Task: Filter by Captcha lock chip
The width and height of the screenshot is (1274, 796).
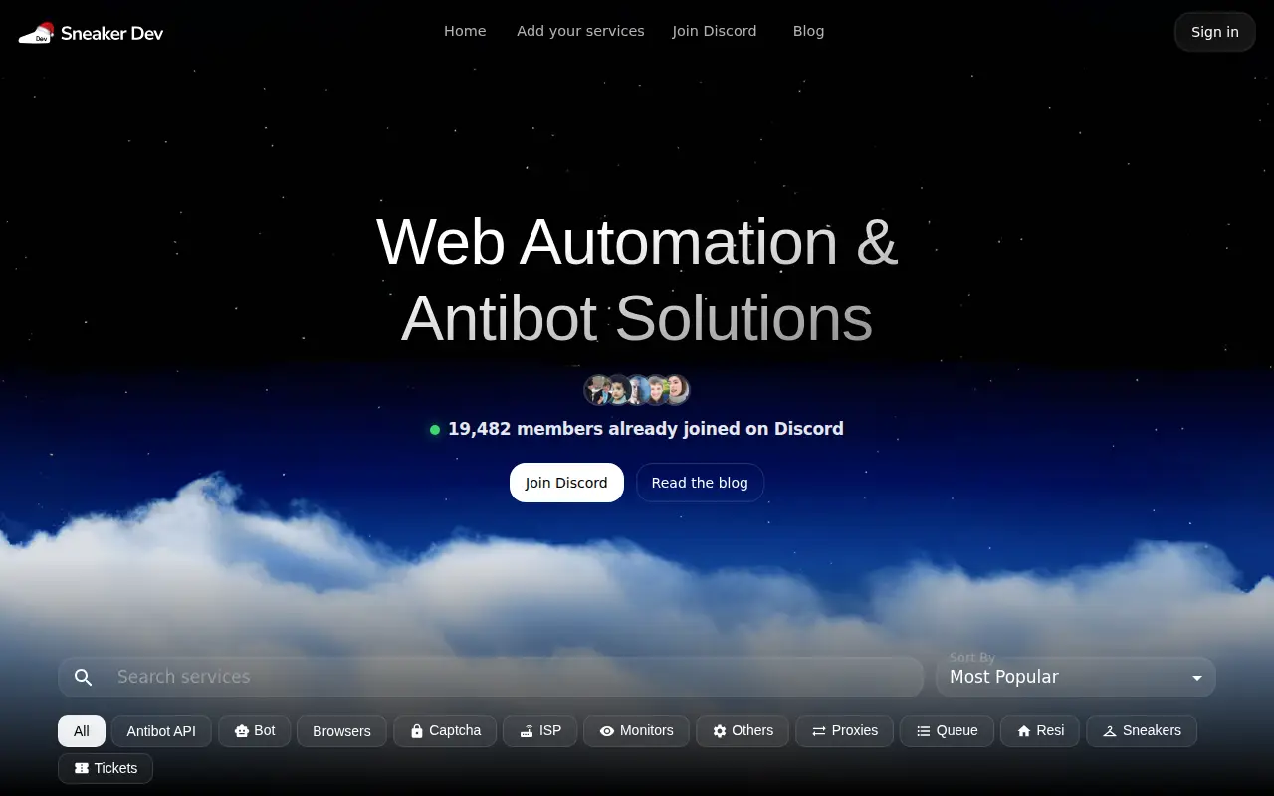Action: tap(445, 730)
